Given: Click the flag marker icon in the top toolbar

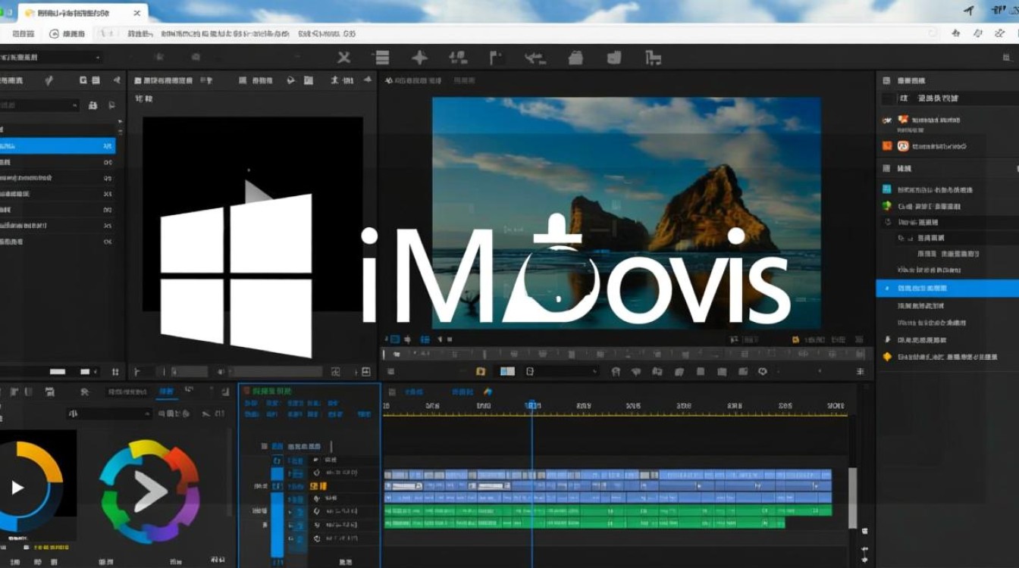Looking at the screenshot, I should click(x=497, y=58).
